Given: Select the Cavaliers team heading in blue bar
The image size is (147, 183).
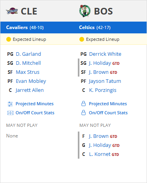Looking at the screenshot, I should 17,27.
